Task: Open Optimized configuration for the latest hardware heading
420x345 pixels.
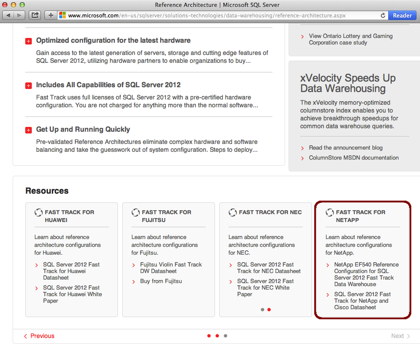Action: (x=113, y=40)
